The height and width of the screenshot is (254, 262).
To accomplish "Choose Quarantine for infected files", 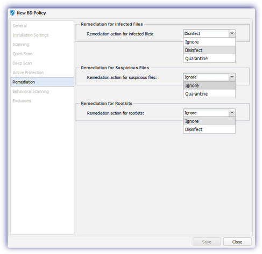I will 209,59.
